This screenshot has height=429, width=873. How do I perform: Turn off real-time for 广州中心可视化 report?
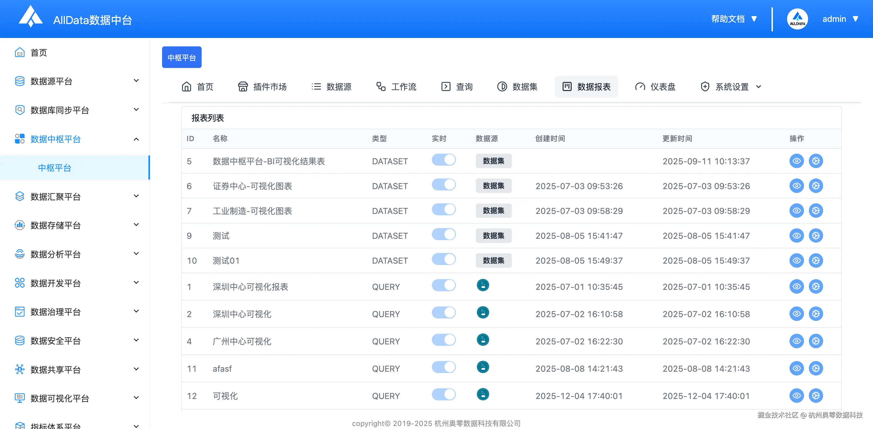coord(444,340)
